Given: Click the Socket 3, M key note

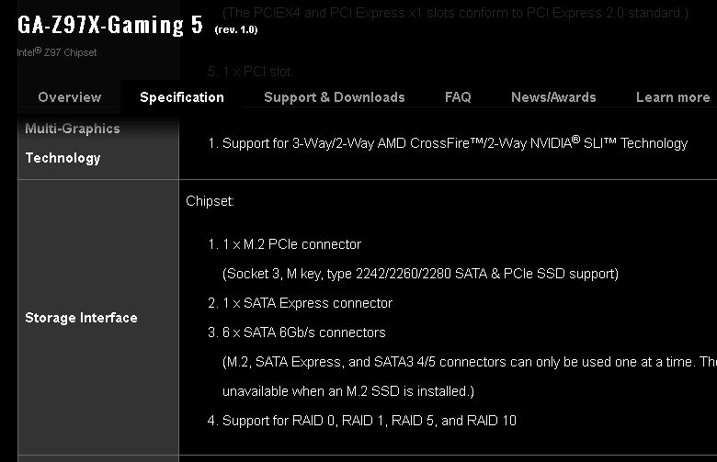Looking at the screenshot, I should point(420,274).
